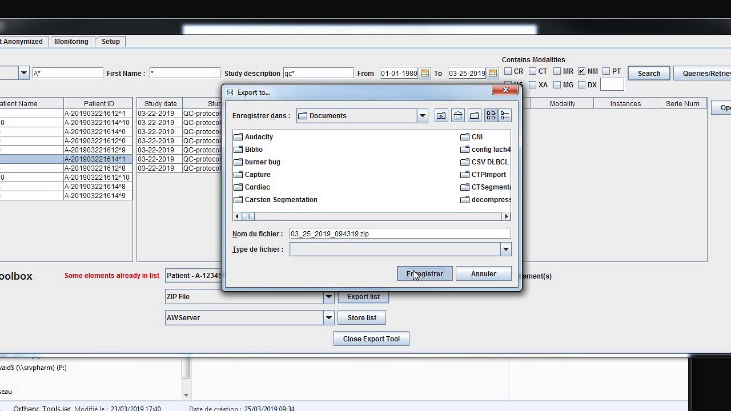Enable the DX modality checkbox
731x411 pixels.
(581, 85)
